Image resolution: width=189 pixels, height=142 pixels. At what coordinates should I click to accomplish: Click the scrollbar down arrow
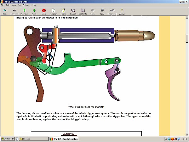pos(187,134)
